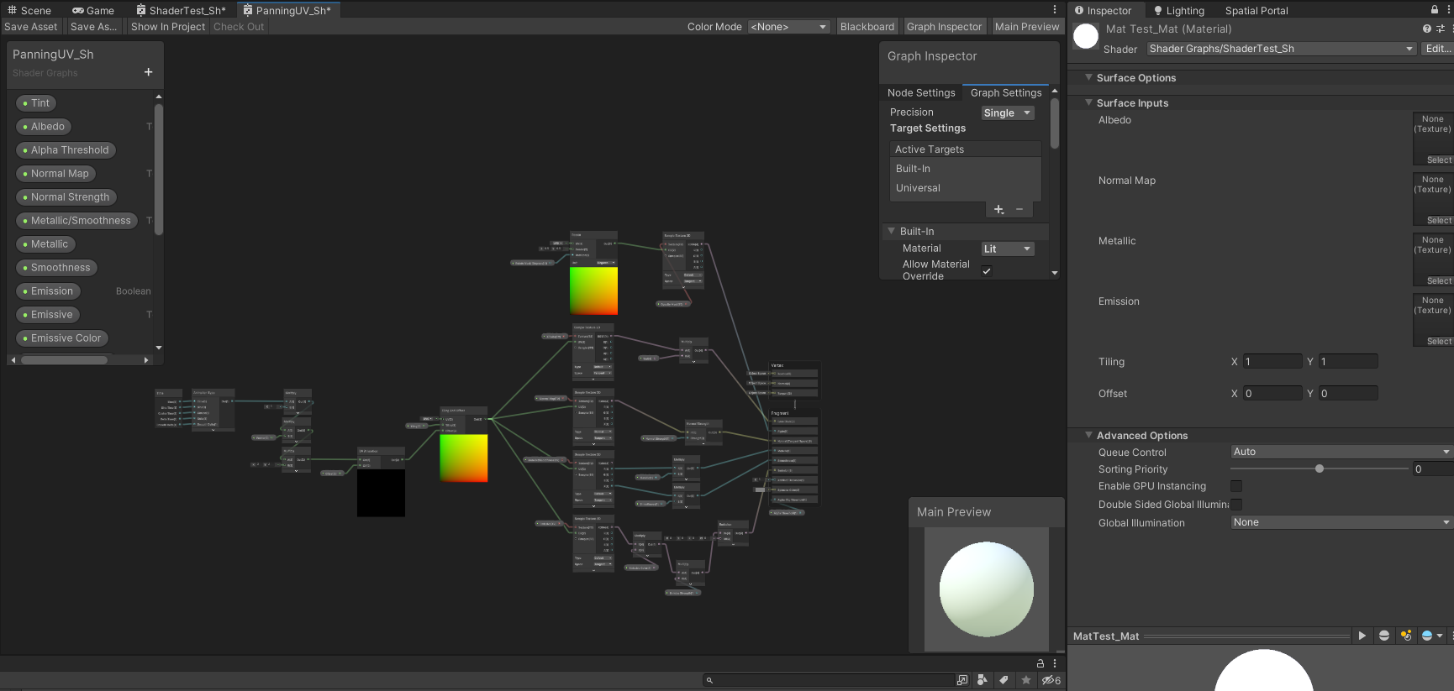The image size is (1454, 691).
Task: Add a new property with the Blackboard plus icon
Action: 148,72
